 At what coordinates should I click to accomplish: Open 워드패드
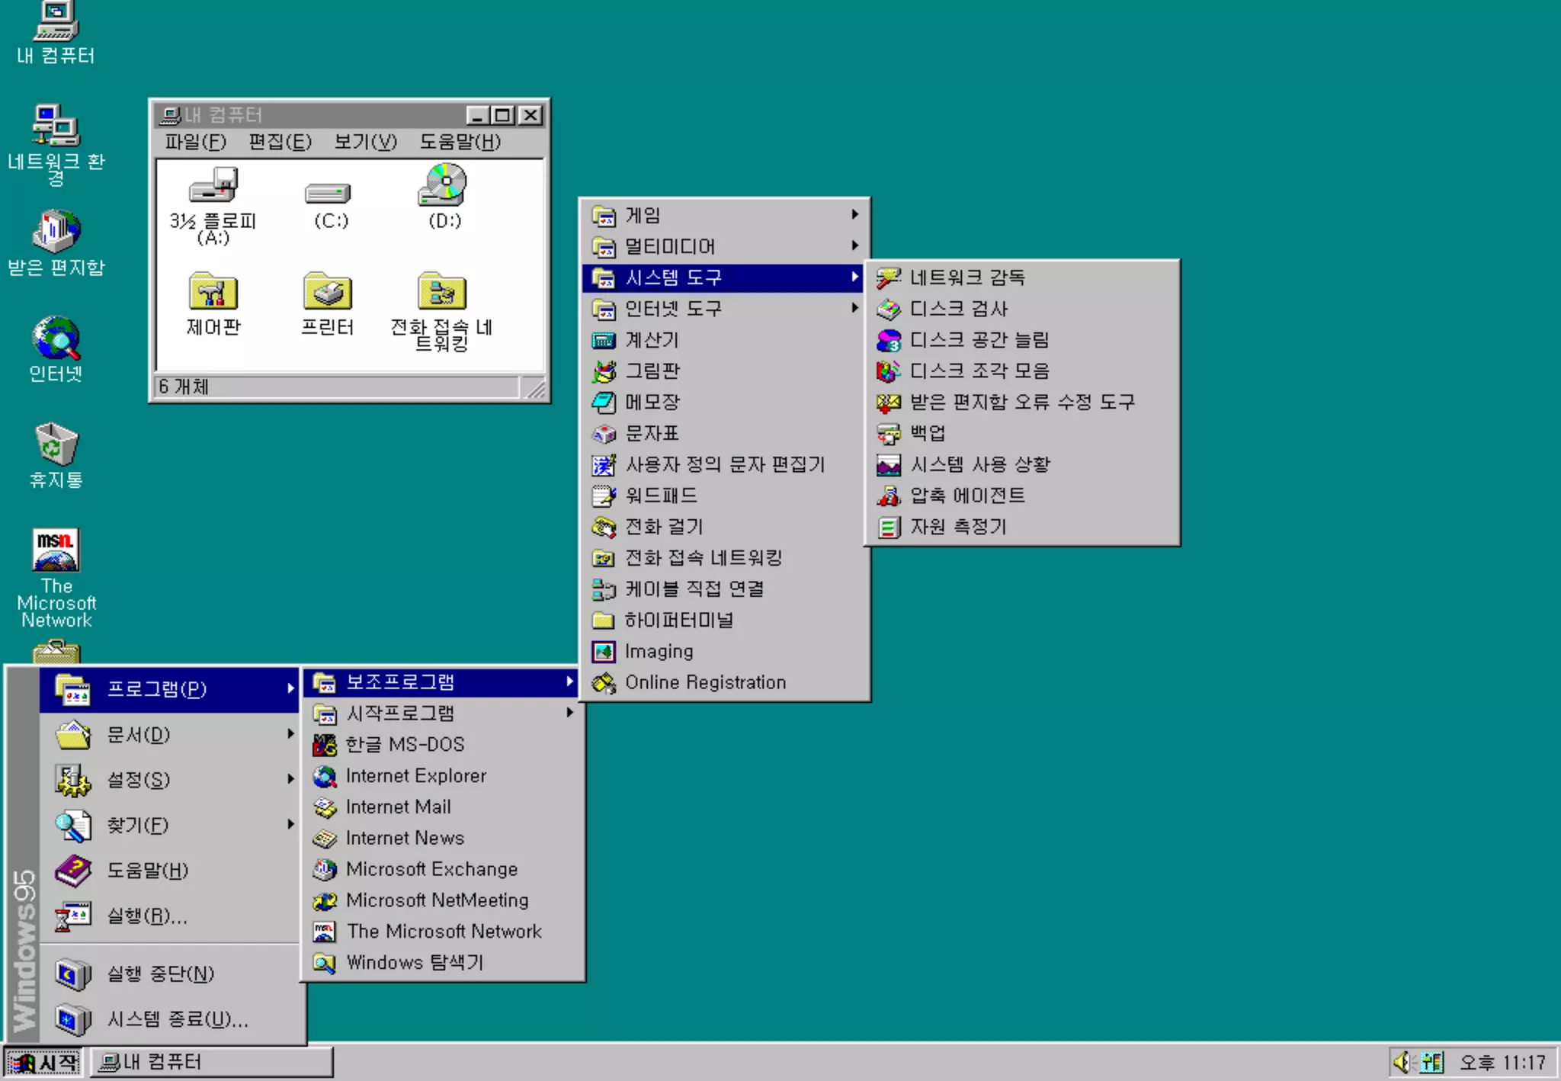tap(724, 496)
